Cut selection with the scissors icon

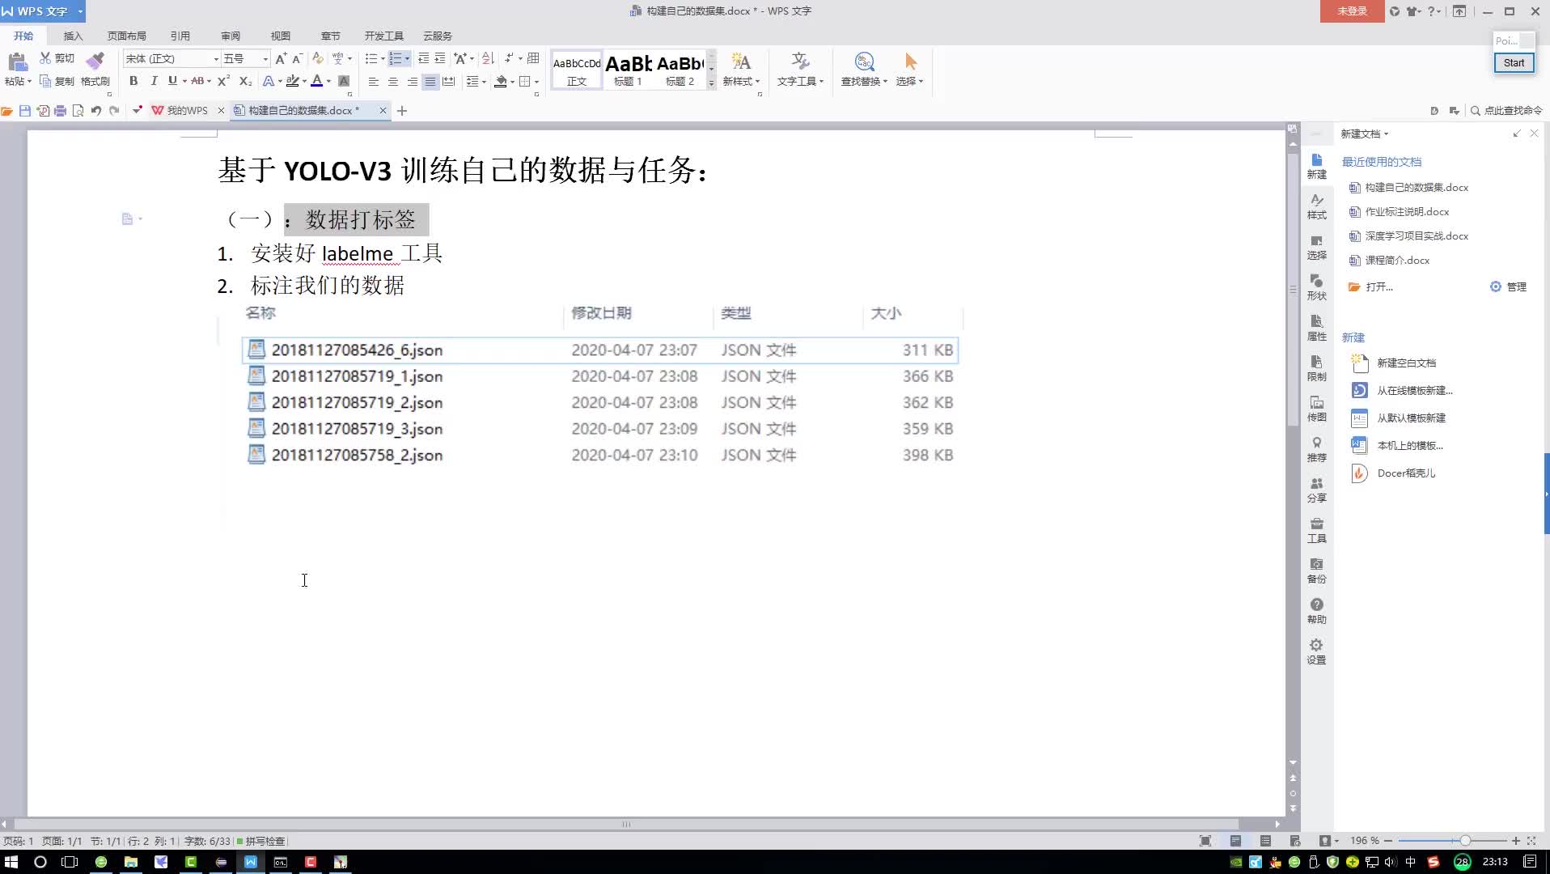tap(45, 58)
